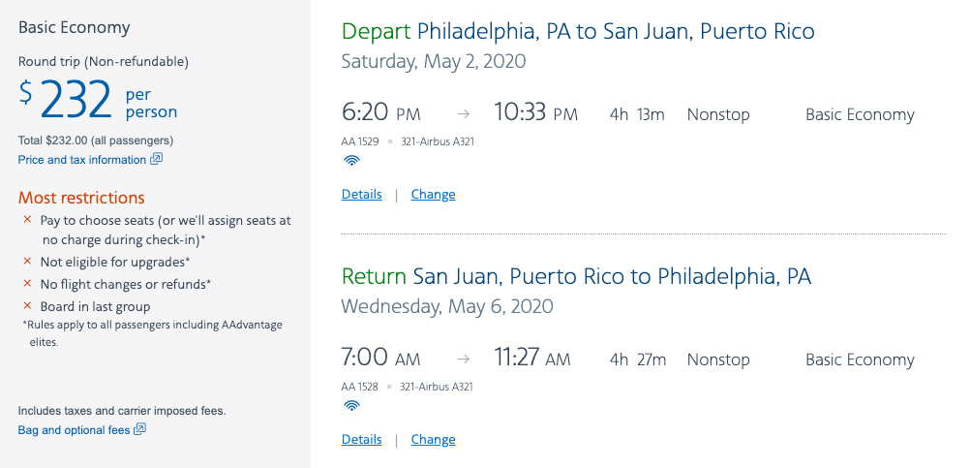Select the AA 1528 flight number
The image size is (970, 468).
click(359, 387)
